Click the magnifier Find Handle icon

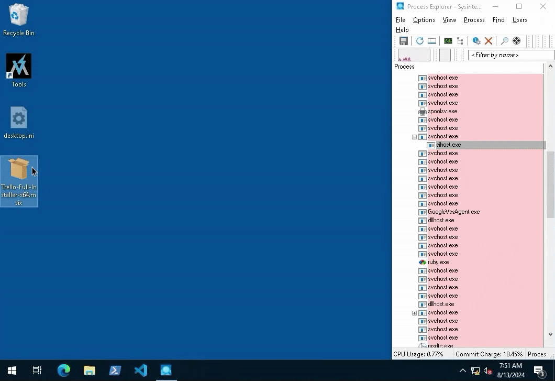click(x=504, y=41)
